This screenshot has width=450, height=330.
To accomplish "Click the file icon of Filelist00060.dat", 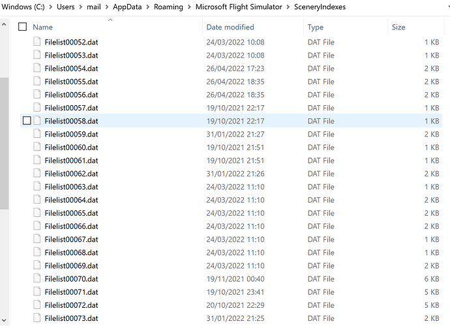I will point(37,147).
